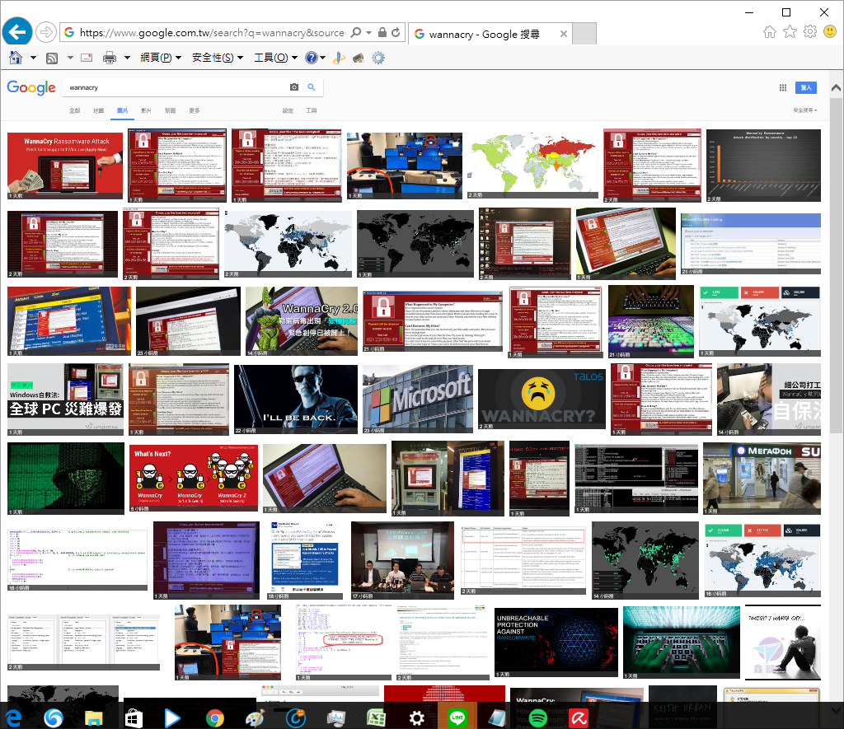The height and width of the screenshot is (729, 844).
Task: Click the address bar search magnifier icon
Action: point(356,33)
